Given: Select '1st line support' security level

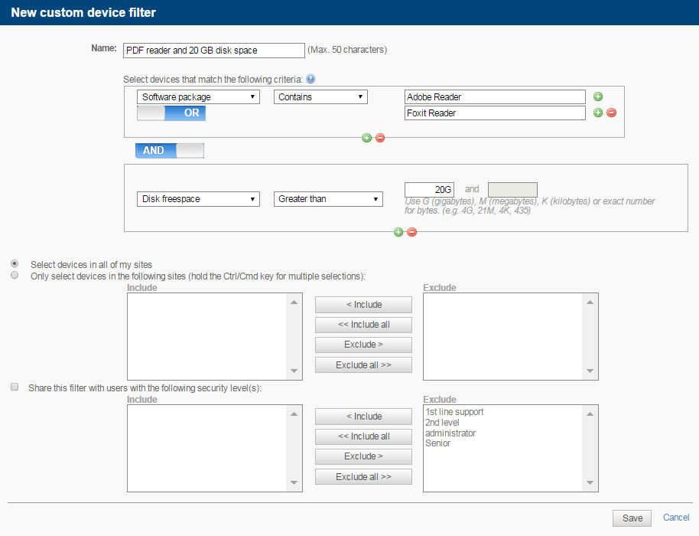Looking at the screenshot, I should click(454, 412).
